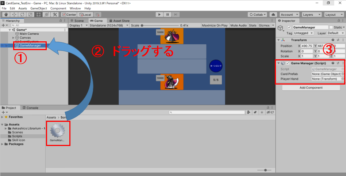
Task: Click the Pause button
Action: click(x=168, y=15)
